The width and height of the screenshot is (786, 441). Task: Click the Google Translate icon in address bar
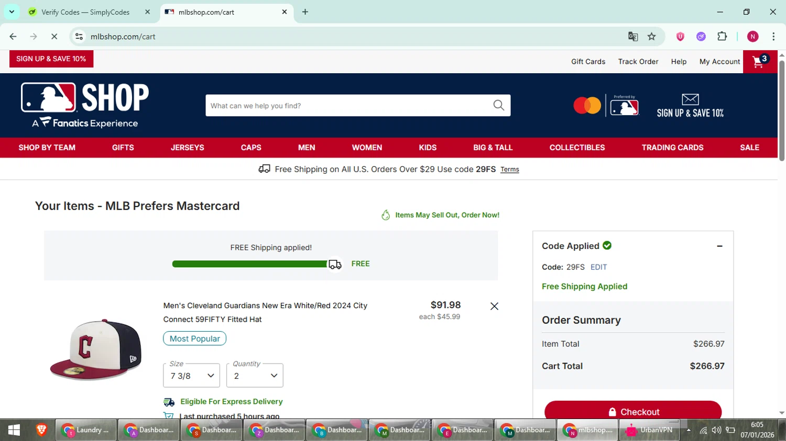pyautogui.click(x=633, y=37)
